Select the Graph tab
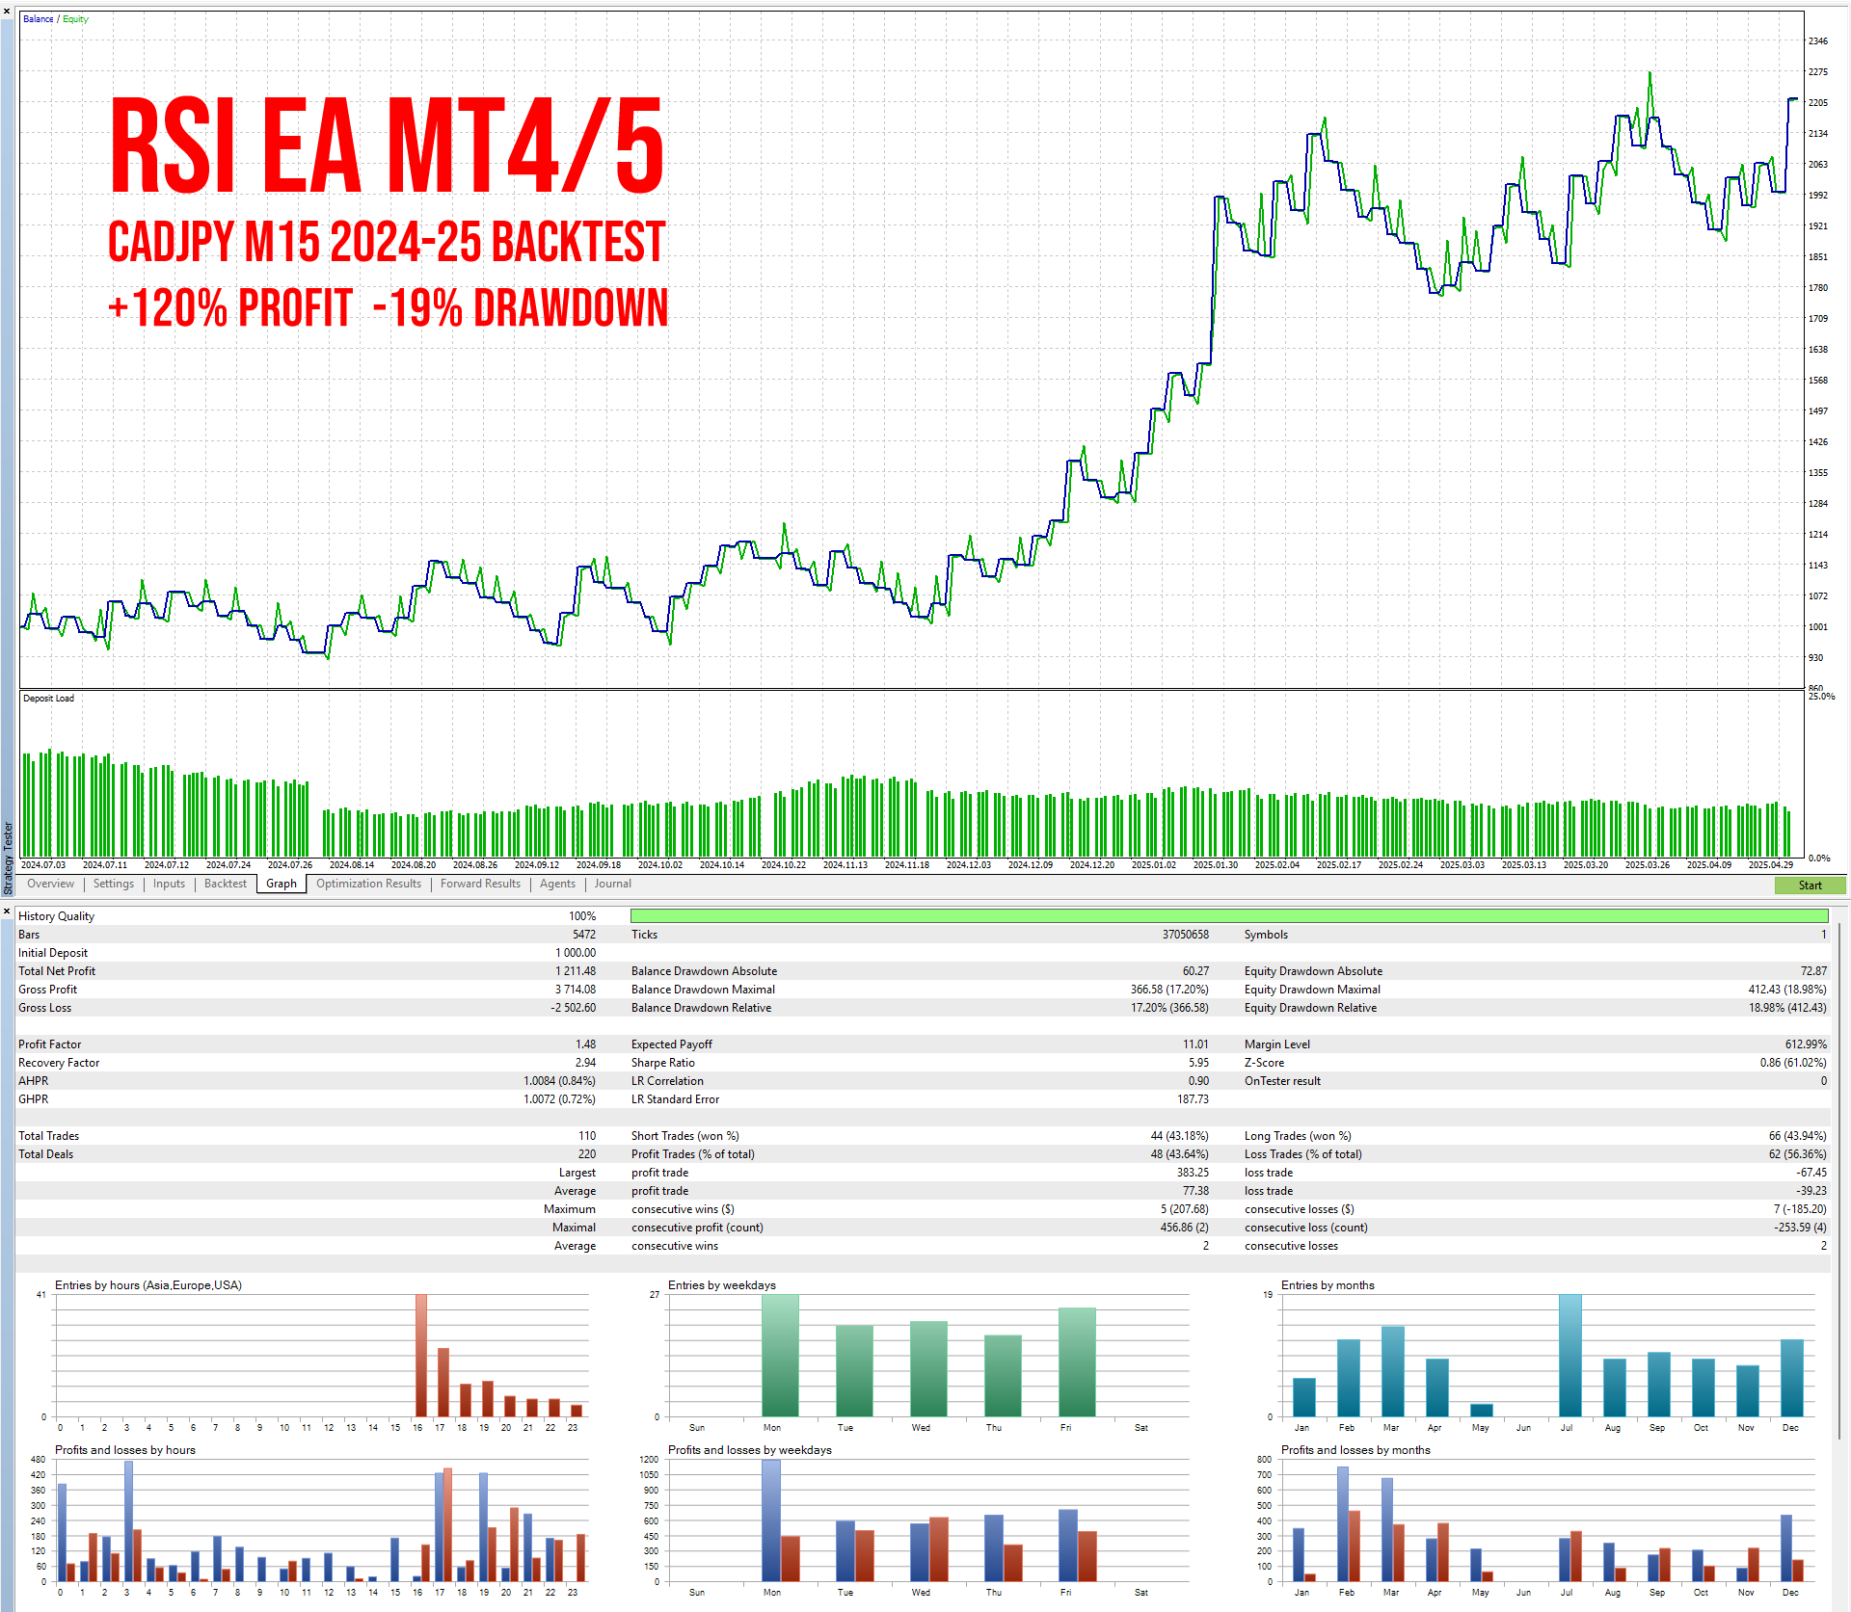This screenshot has height=1612, width=1851. (x=282, y=884)
